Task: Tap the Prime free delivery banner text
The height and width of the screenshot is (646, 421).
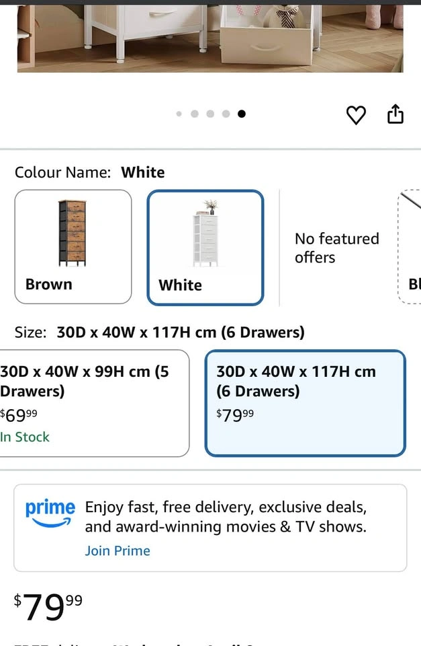Action: tap(226, 517)
